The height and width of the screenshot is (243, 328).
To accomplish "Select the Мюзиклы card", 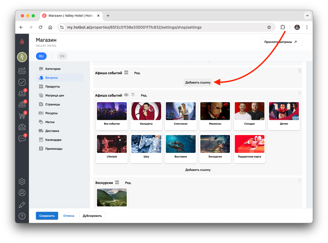I will (215, 115).
